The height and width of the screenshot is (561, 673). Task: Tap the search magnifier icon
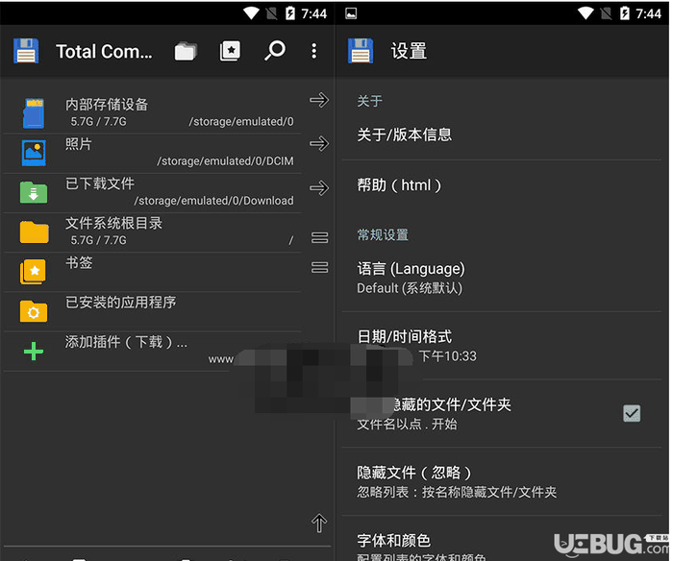point(275,51)
